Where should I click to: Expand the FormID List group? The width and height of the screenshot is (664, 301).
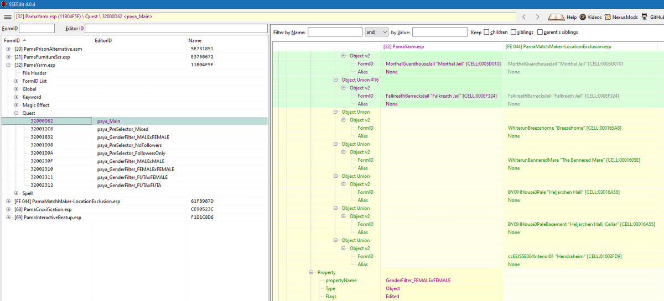click(17, 81)
